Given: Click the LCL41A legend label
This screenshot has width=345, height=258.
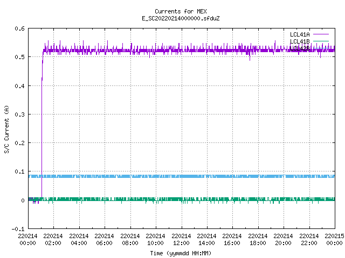Looking at the screenshot, I should (300, 34).
